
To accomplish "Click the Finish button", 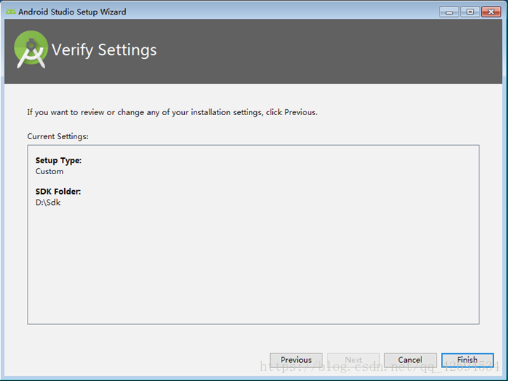I will click(467, 360).
